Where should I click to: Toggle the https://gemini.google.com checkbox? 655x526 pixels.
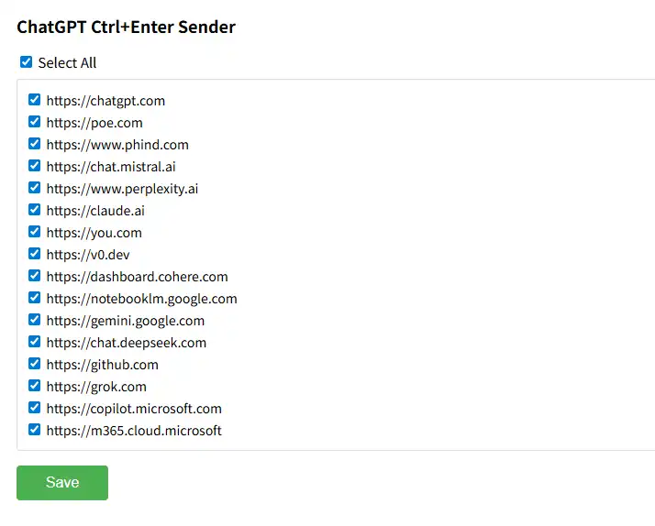click(35, 320)
